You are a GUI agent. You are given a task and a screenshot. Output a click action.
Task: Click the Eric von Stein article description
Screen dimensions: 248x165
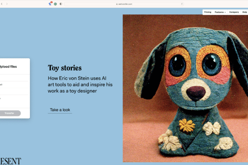click(x=80, y=85)
